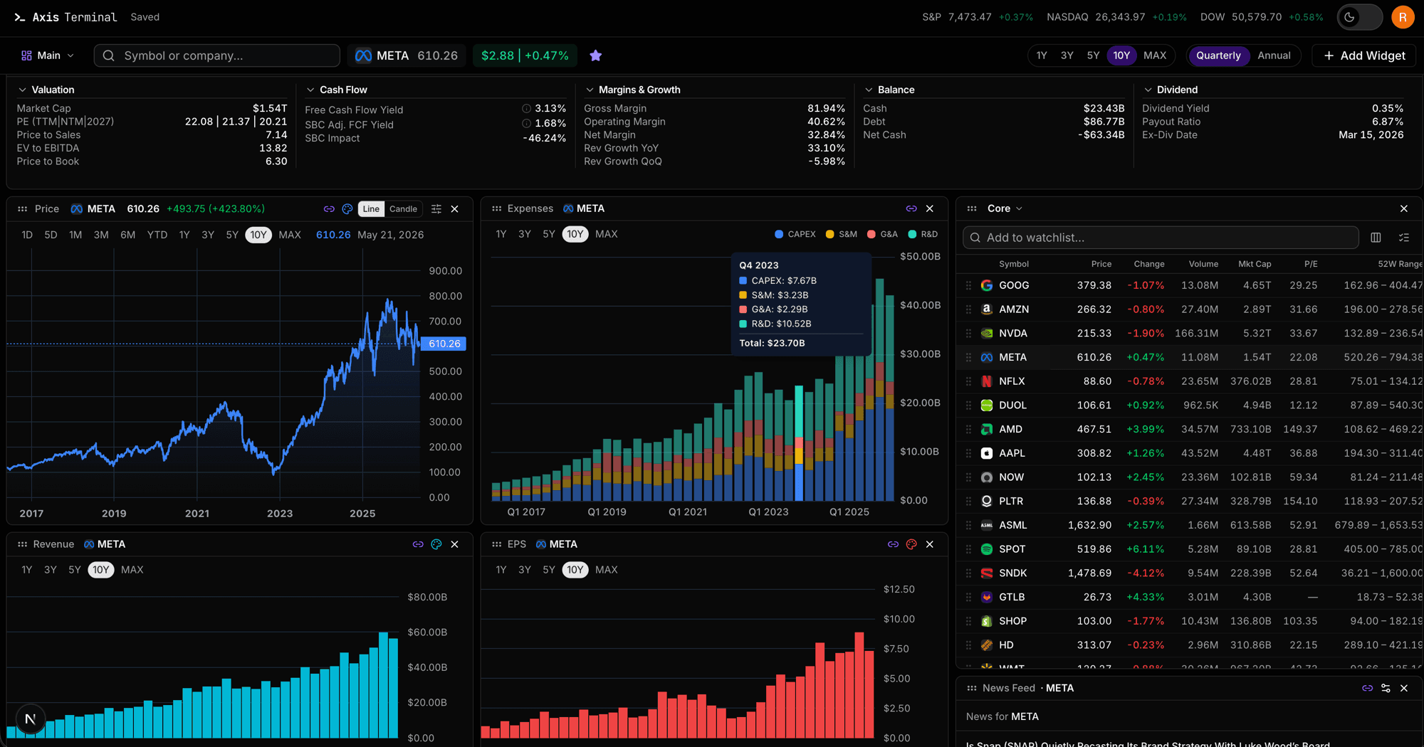
Task: Click the Q4 2023 highlighted expenses bar
Action: pyautogui.click(x=799, y=443)
